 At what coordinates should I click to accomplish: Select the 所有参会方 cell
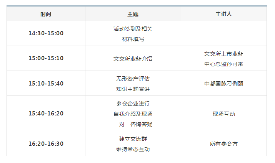(x=224, y=143)
